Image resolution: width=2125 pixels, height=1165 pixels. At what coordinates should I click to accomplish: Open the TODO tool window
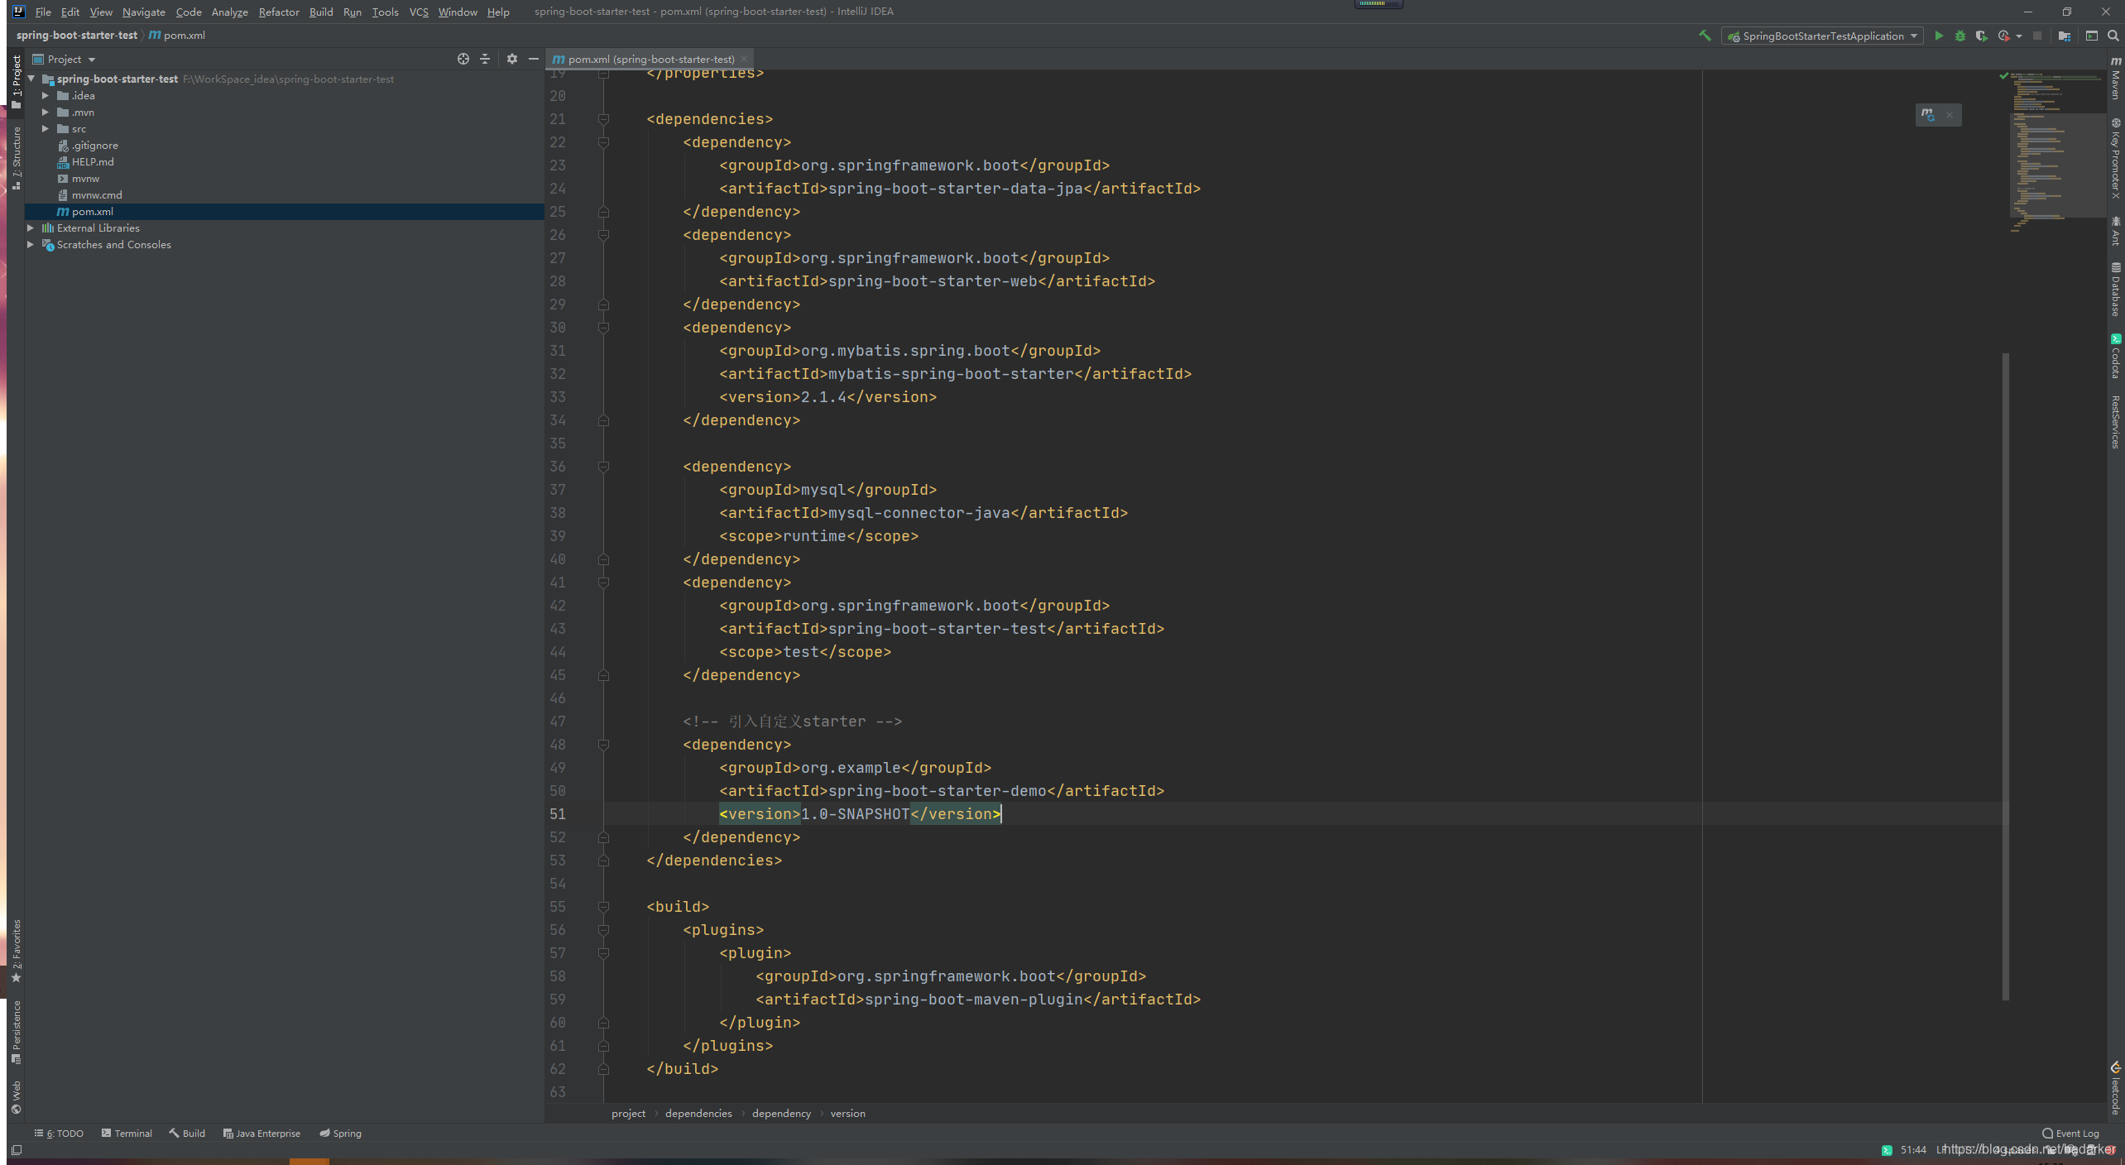(59, 1133)
